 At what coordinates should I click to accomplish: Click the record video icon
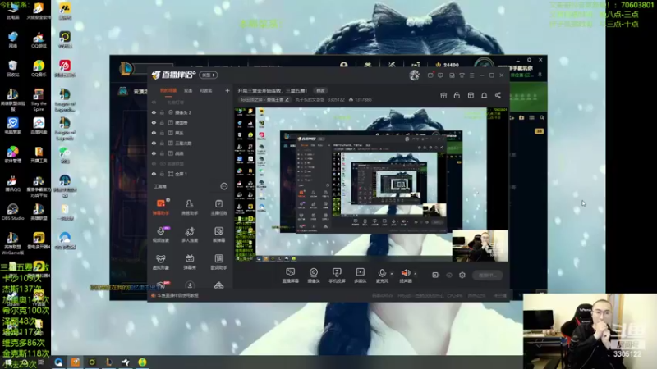[x=436, y=275]
